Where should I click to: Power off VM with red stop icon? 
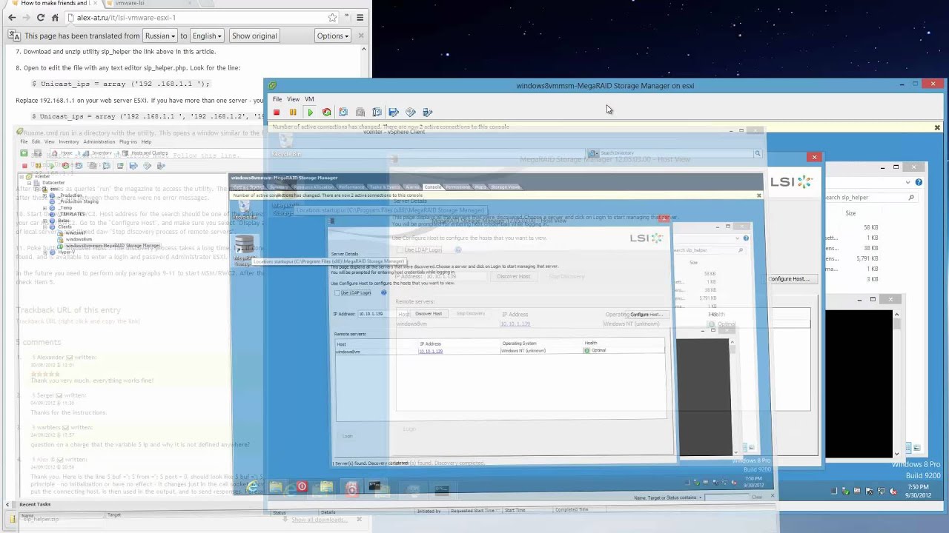277,113
